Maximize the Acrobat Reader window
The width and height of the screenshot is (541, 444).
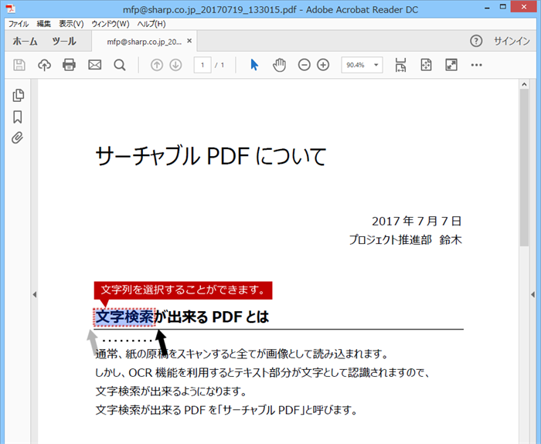503,7
